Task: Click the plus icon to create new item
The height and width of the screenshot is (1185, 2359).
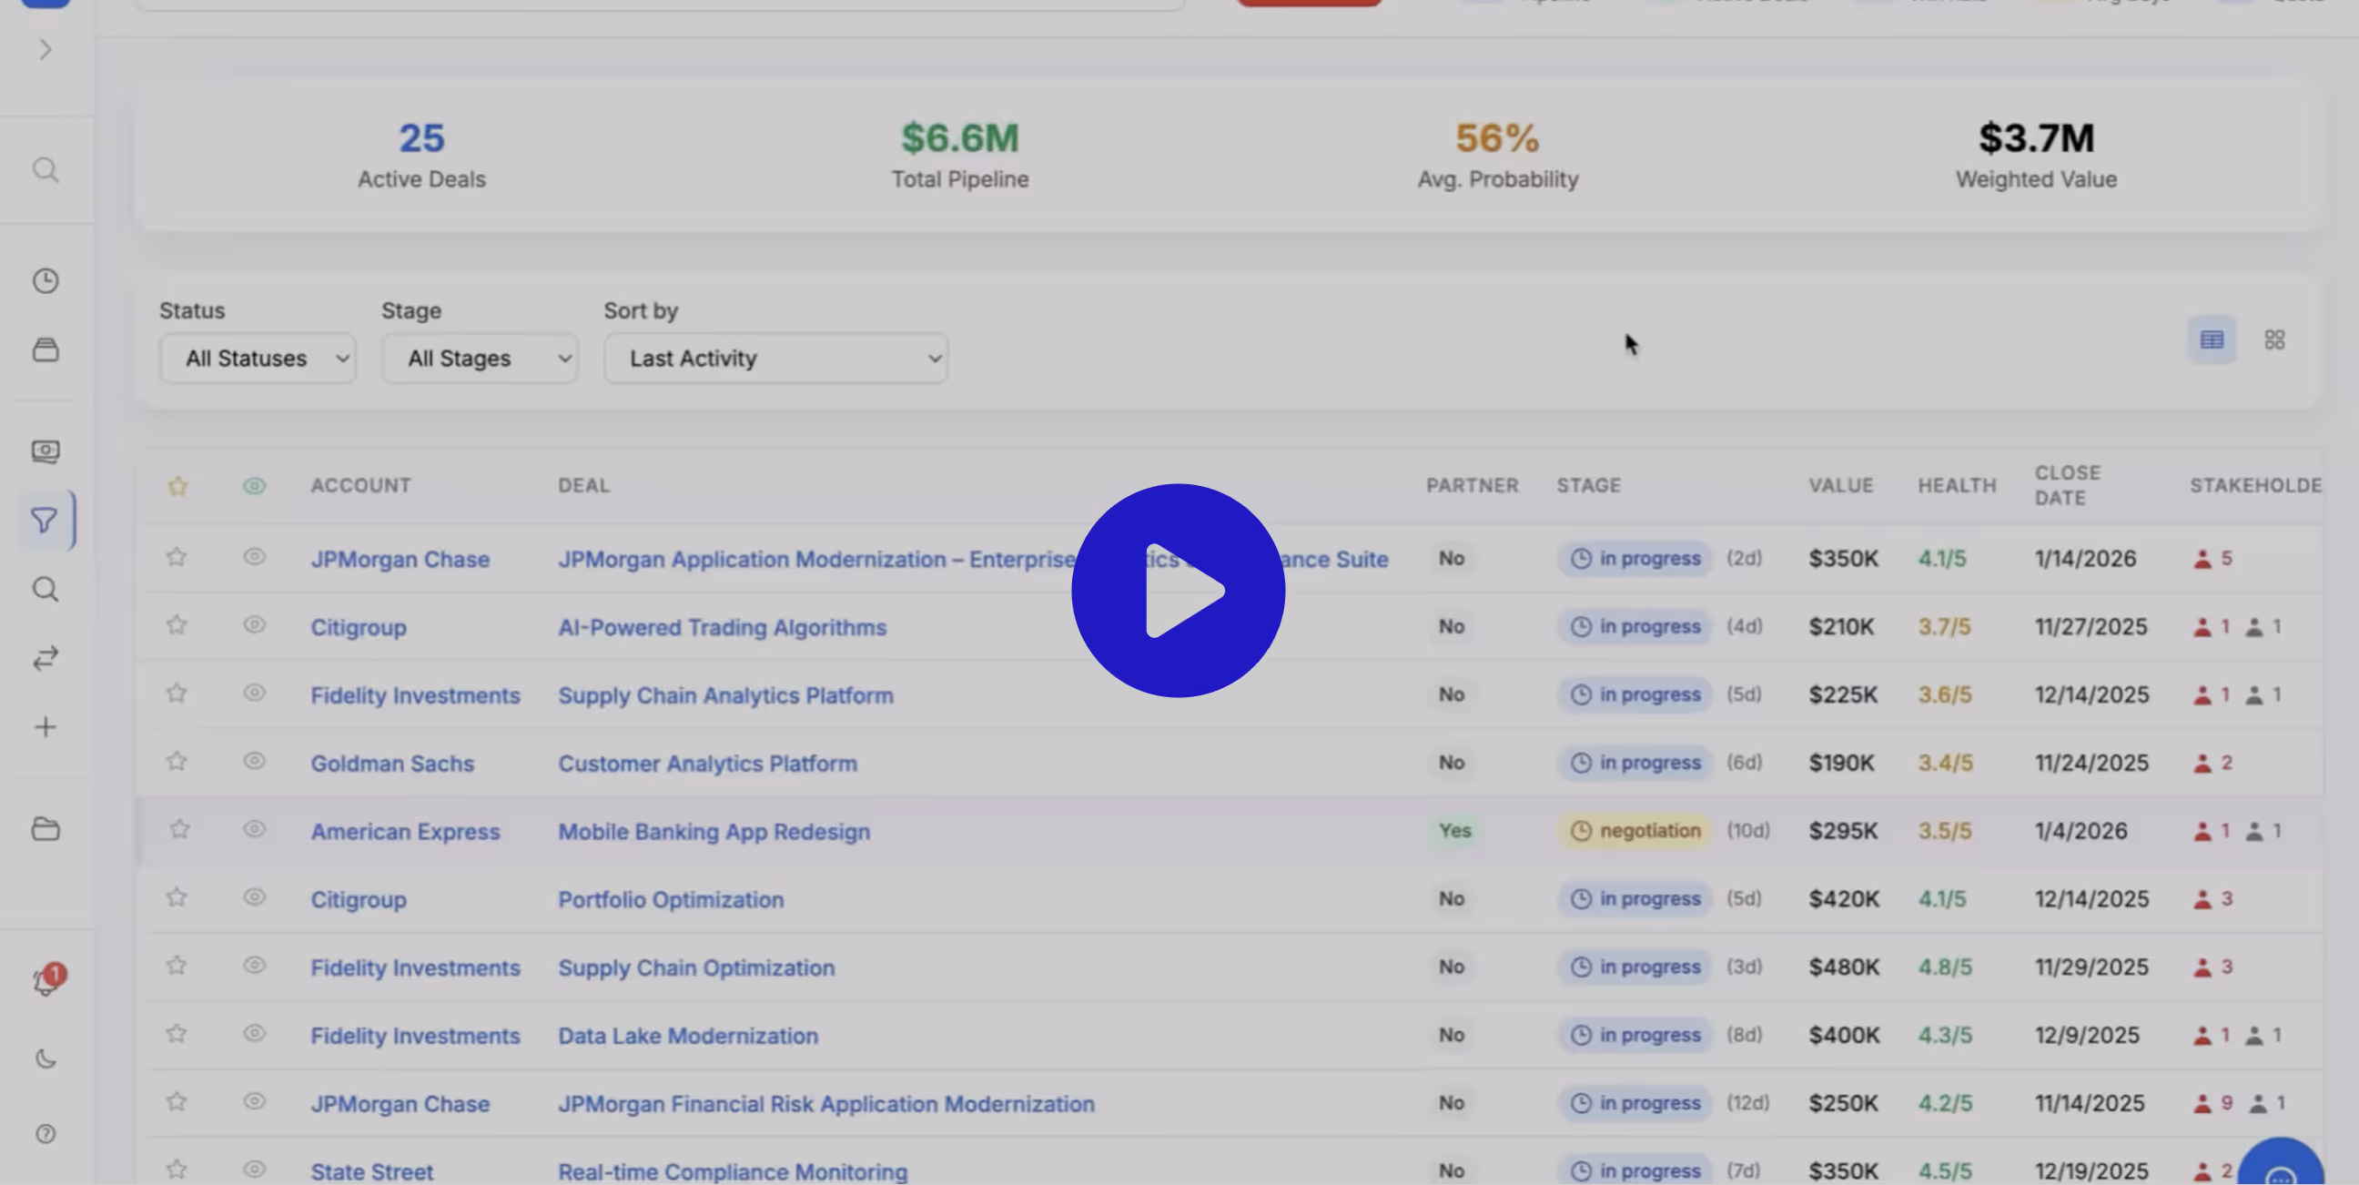Action: (x=45, y=726)
